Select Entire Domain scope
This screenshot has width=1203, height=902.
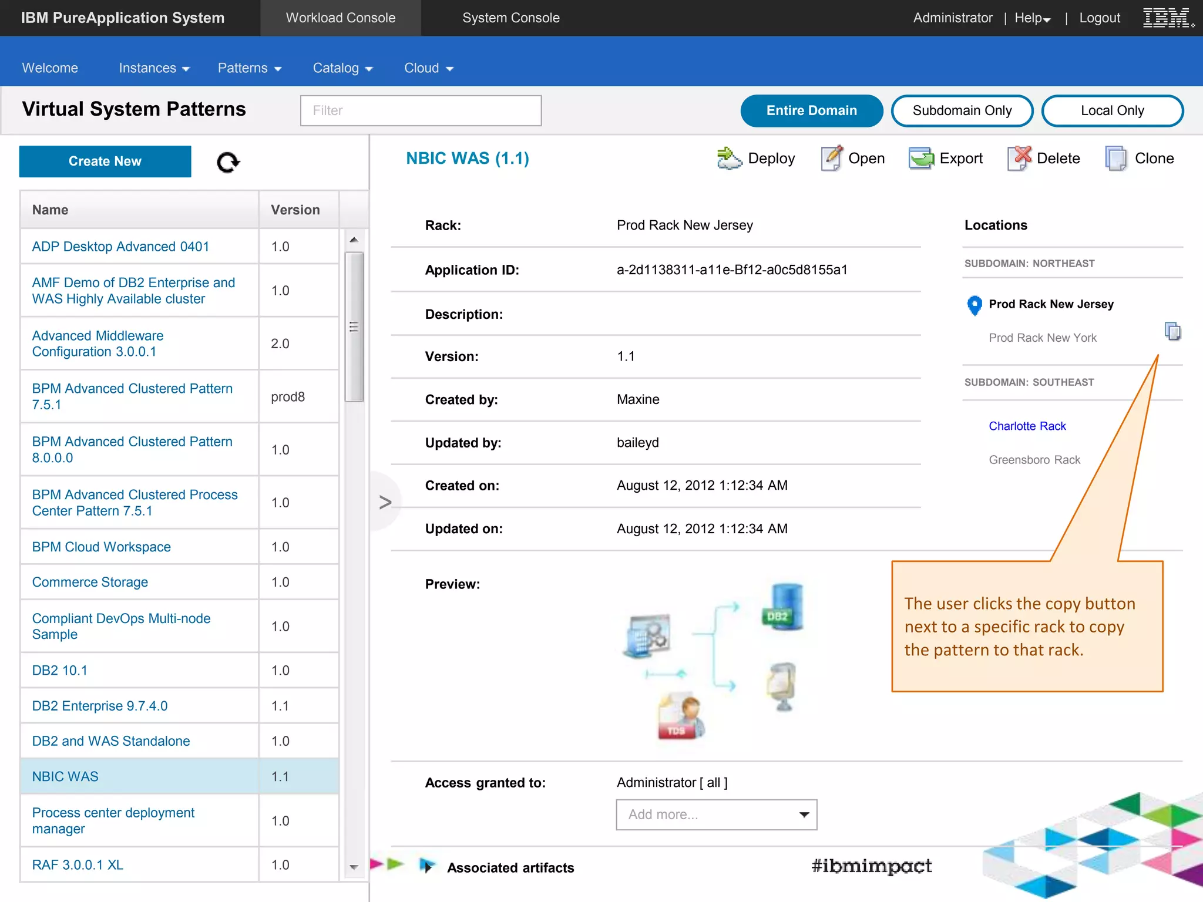click(x=812, y=110)
